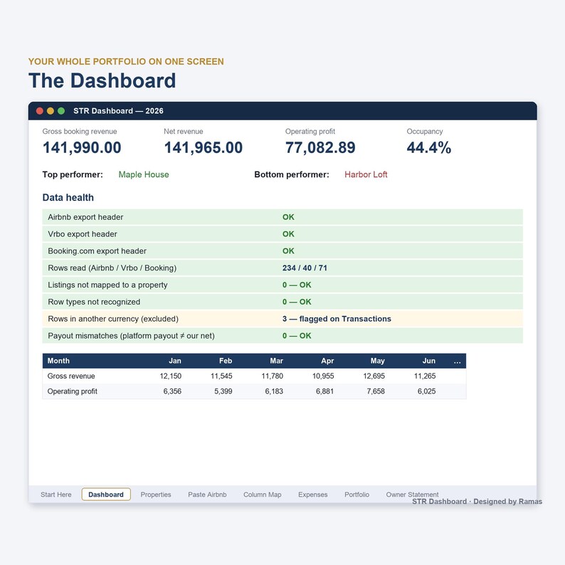Image resolution: width=565 pixels, height=565 pixels.
Task: Click Jan gross revenue cell 12,150
Action: tap(171, 376)
